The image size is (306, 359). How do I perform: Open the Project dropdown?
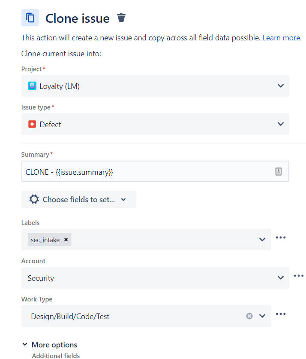click(281, 85)
